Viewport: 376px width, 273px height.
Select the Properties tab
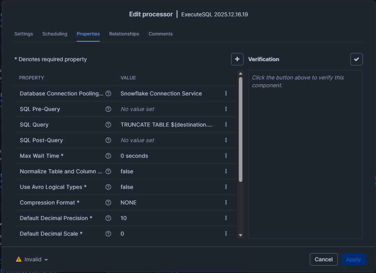click(x=88, y=34)
